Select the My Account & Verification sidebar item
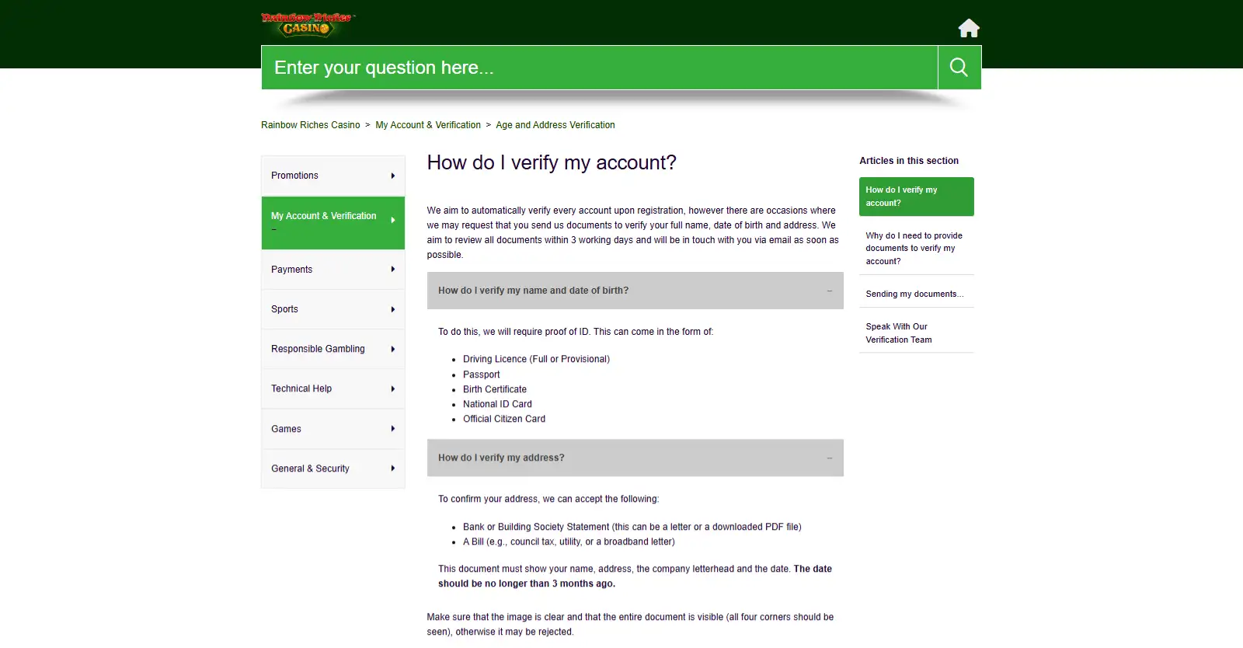This screenshot has height=648, width=1243. click(333, 223)
